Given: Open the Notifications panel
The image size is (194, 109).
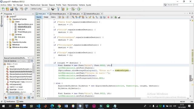Looking at the screenshot, I should point(9,102).
